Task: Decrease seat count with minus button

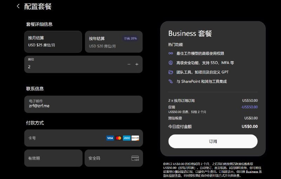Action: [129, 64]
